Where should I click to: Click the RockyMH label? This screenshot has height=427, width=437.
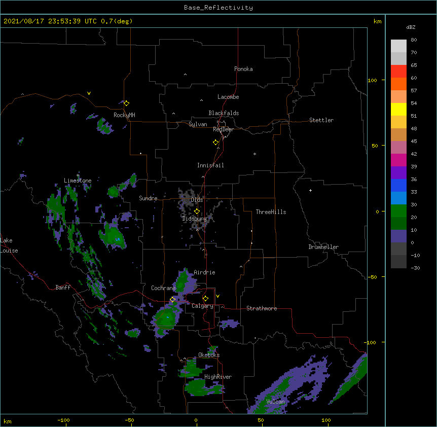124,115
